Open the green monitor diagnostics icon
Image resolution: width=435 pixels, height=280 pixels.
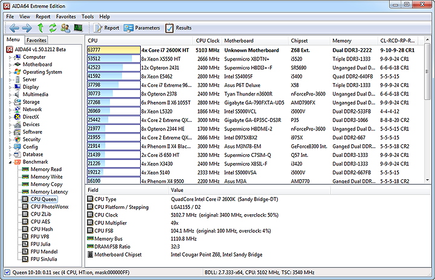point(78,28)
